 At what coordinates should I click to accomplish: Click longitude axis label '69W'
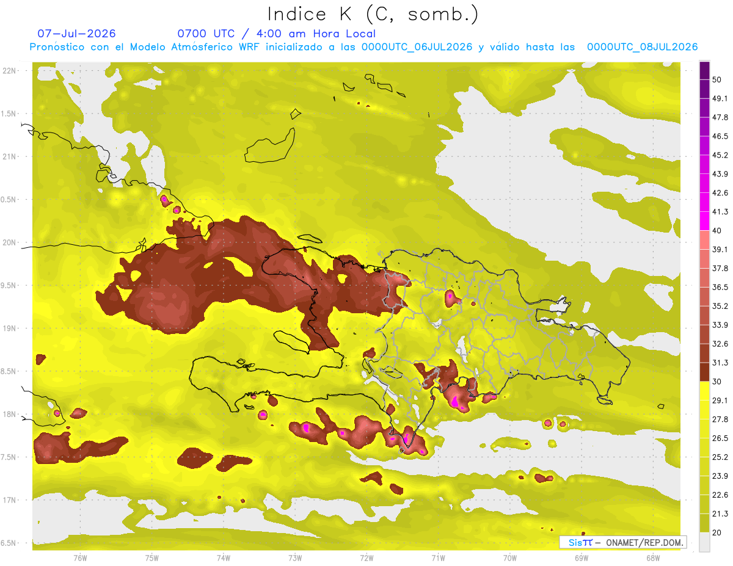coord(582,557)
